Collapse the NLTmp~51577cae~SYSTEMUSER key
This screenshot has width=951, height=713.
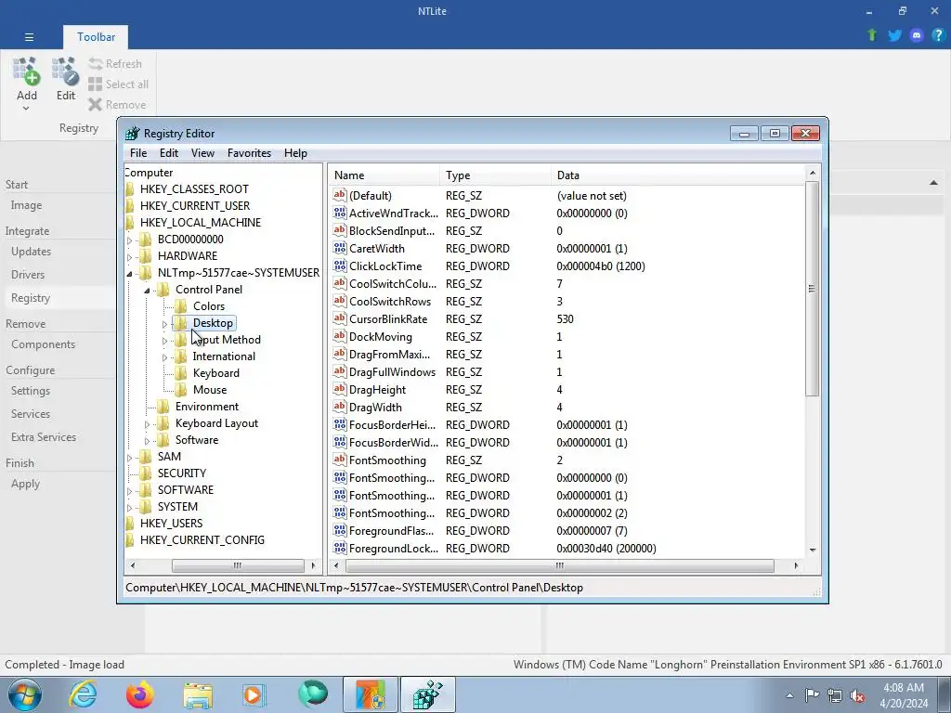tap(129, 274)
